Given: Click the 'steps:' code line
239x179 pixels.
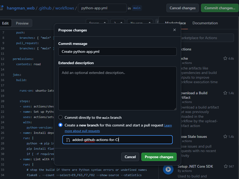Looking at the screenshot, I should point(25,101).
